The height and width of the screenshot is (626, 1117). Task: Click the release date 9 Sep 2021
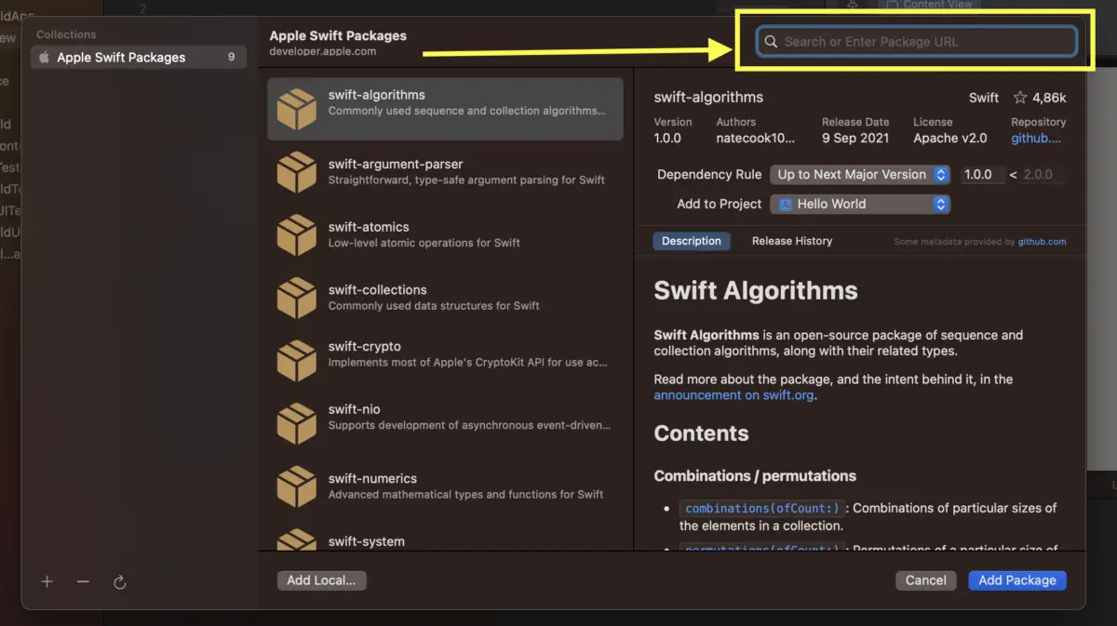855,139
